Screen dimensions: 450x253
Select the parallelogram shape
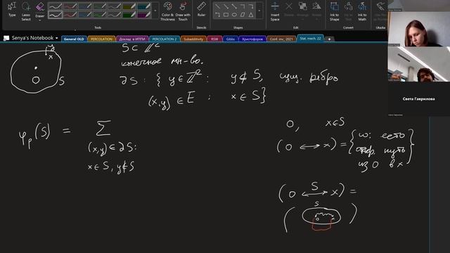click(x=243, y=15)
